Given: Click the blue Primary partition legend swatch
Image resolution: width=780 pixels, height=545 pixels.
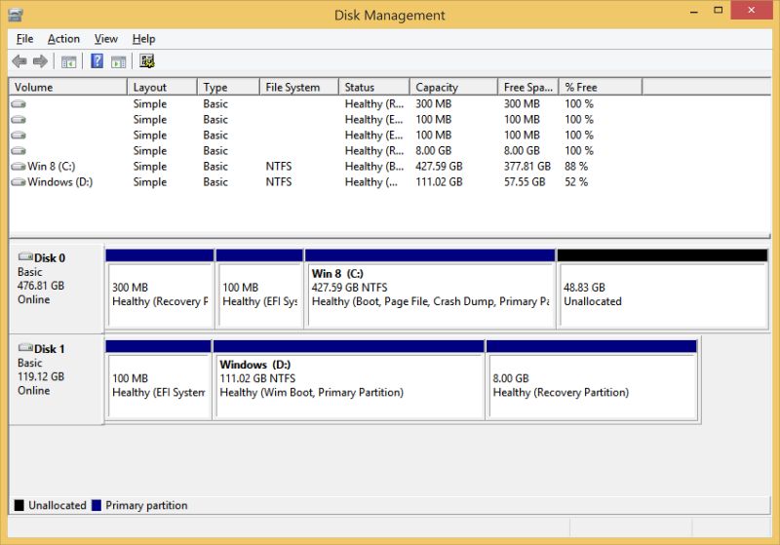Looking at the screenshot, I should pos(97,505).
